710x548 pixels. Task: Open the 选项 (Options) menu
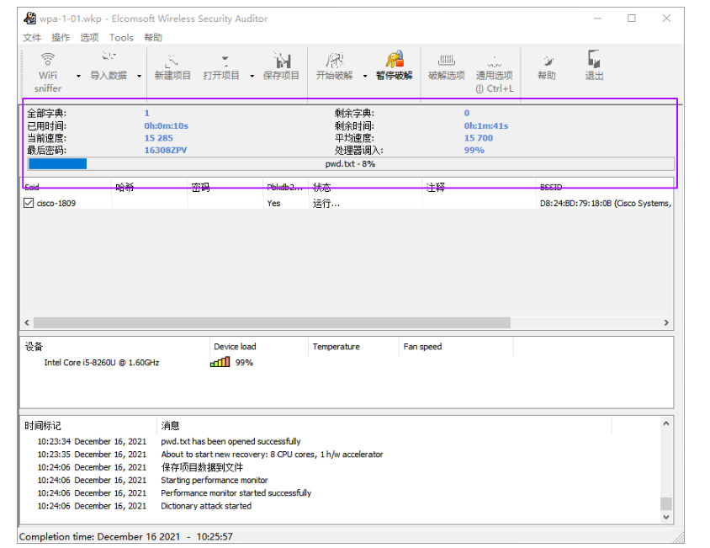tap(89, 38)
